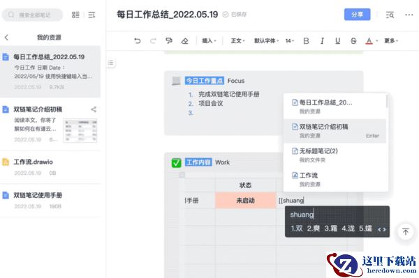Image resolution: width=419 pixels, height=278 pixels.
Task: Click the note title 每日工作总结_2022.05.19
Action: (168, 15)
